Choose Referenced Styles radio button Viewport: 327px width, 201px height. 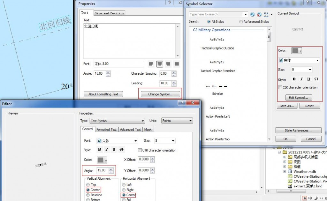point(241,22)
